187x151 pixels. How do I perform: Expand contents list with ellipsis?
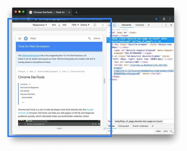coord(23,102)
